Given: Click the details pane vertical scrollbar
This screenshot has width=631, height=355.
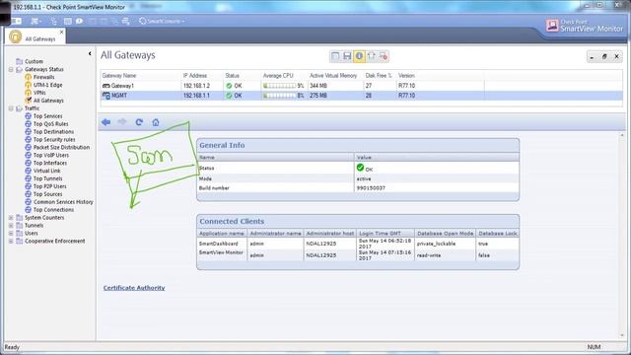Looking at the screenshot, I should tap(622, 235).
